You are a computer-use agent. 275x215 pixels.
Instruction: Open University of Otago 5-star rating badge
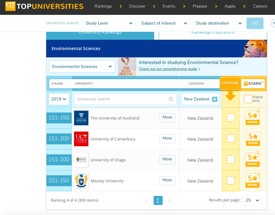253,160
